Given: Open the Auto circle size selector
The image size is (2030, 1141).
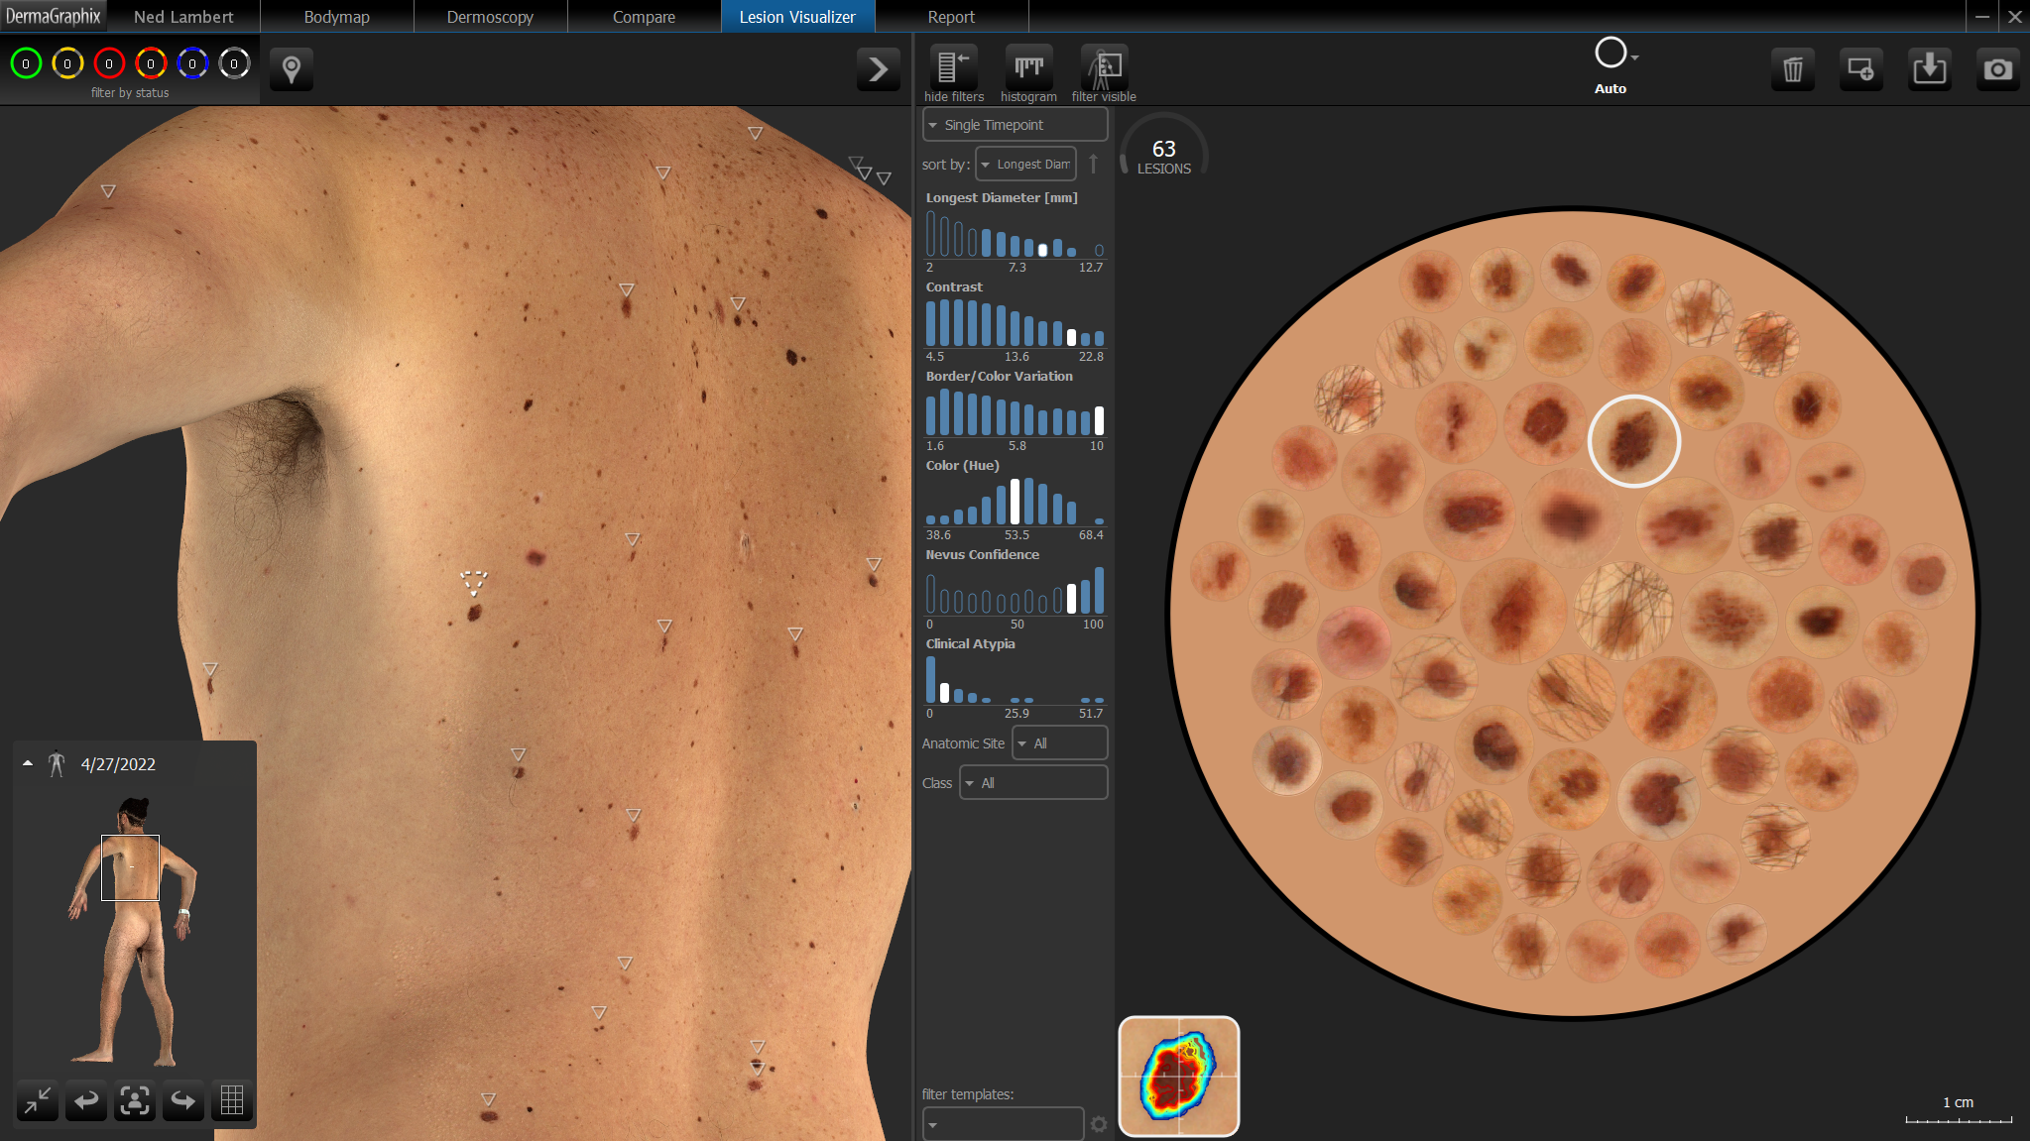Looking at the screenshot, I should click(1614, 55).
